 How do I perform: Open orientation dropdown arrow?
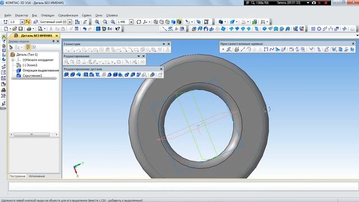[x=150, y=22]
